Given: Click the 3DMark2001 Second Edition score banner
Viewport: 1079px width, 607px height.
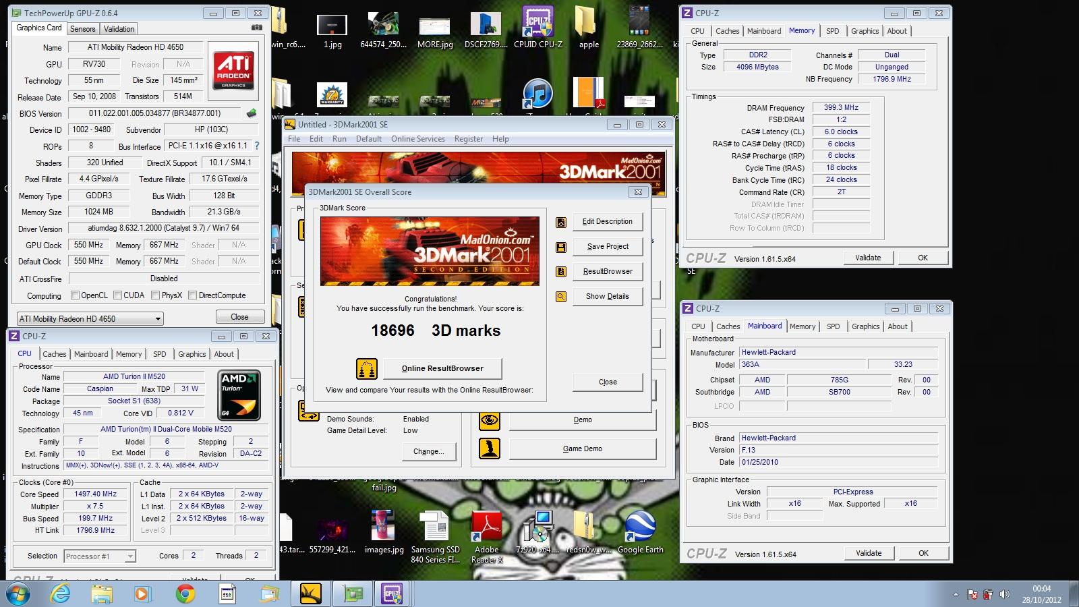Looking at the screenshot, I should click(430, 252).
